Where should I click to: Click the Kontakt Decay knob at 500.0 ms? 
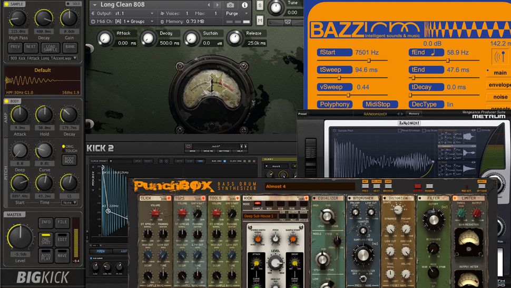[x=148, y=38]
